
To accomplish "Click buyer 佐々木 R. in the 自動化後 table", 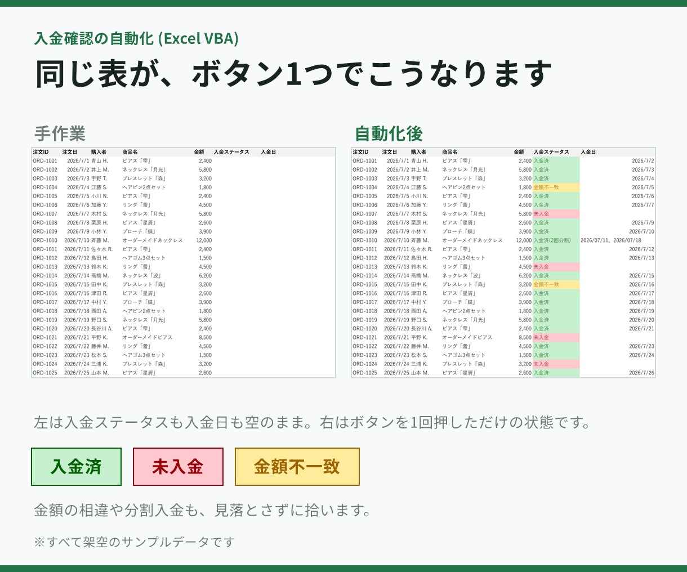I will (x=422, y=249).
